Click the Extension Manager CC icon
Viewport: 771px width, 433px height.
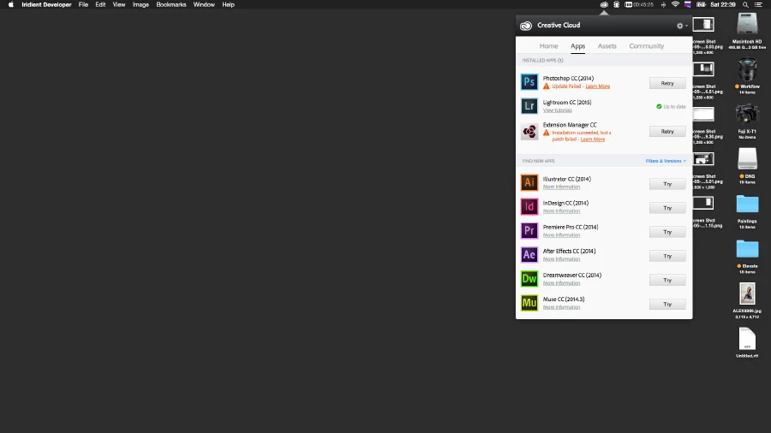(x=529, y=132)
